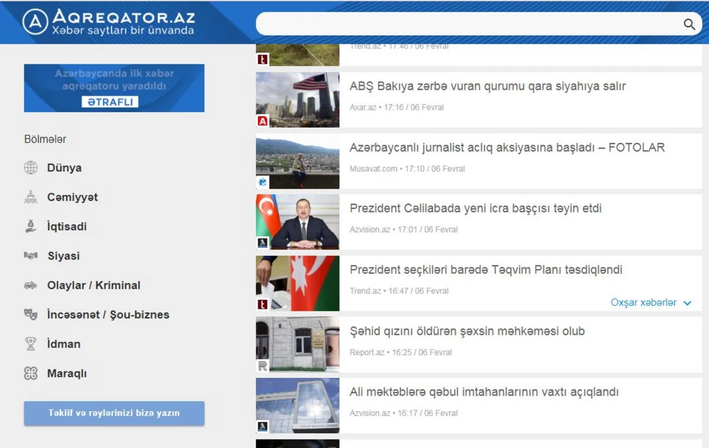The image size is (709, 448).
Task: Click the Axar.az source badge on ABŞ thumbnail
Action: click(262, 121)
